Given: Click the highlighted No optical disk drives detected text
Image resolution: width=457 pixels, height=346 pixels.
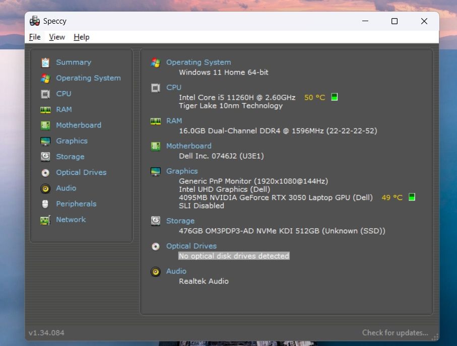Looking at the screenshot, I should (x=234, y=256).
